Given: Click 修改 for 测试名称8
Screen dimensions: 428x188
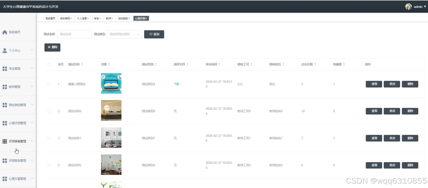Looking at the screenshot, I should (392, 111).
